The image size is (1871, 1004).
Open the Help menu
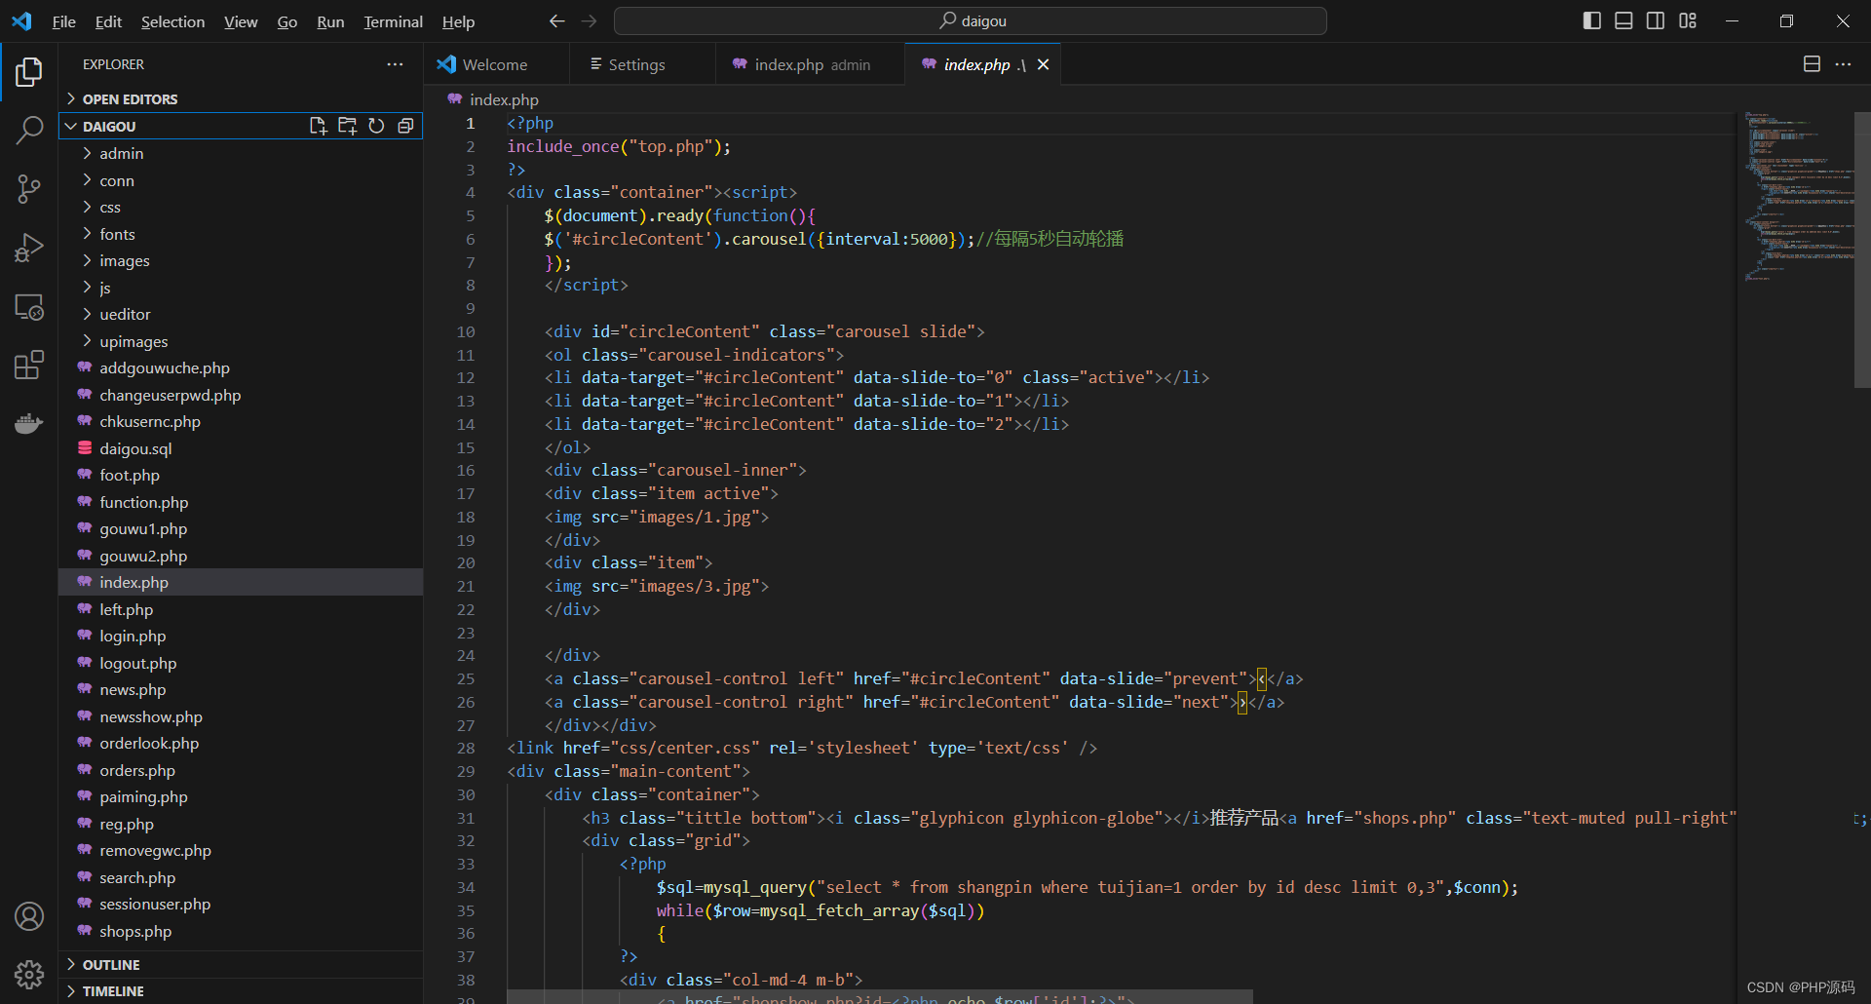(x=458, y=21)
